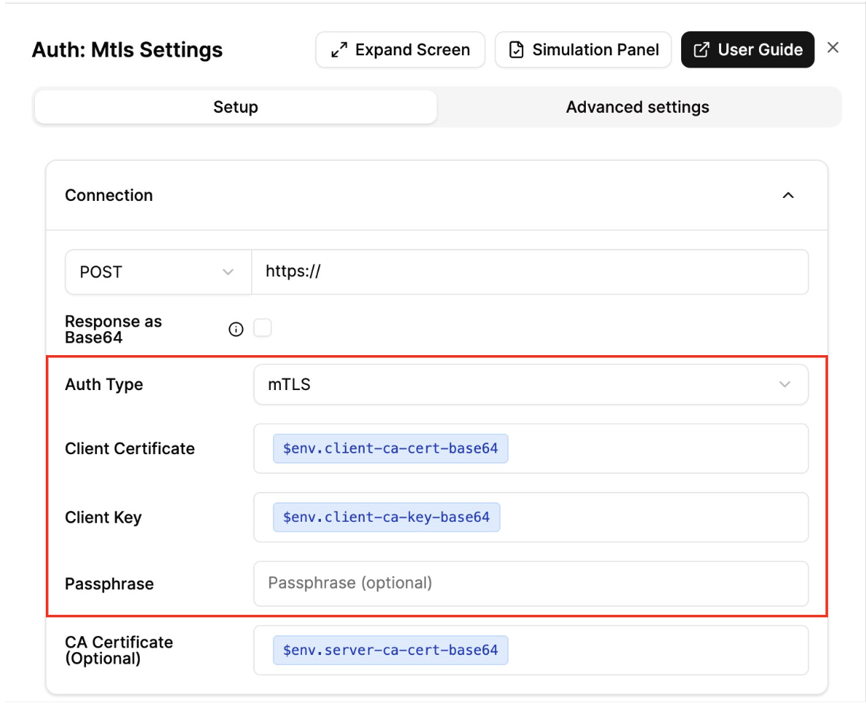Select the $env.server-ca-cert-base64 token
Image resolution: width=866 pixels, height=719 pixels.
(391, 650)
